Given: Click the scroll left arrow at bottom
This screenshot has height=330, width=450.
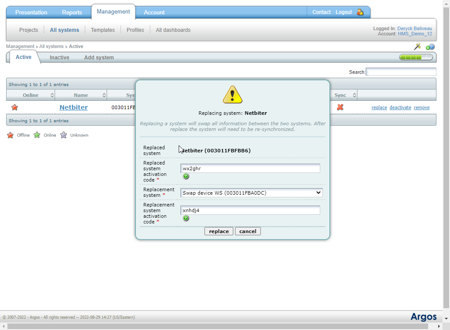Looking at the screenshot, I should pos(3,326).
